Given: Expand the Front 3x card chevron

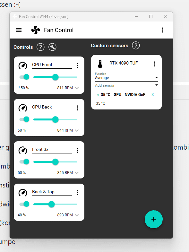Looking at the screenshot, I should click(77, 173).
